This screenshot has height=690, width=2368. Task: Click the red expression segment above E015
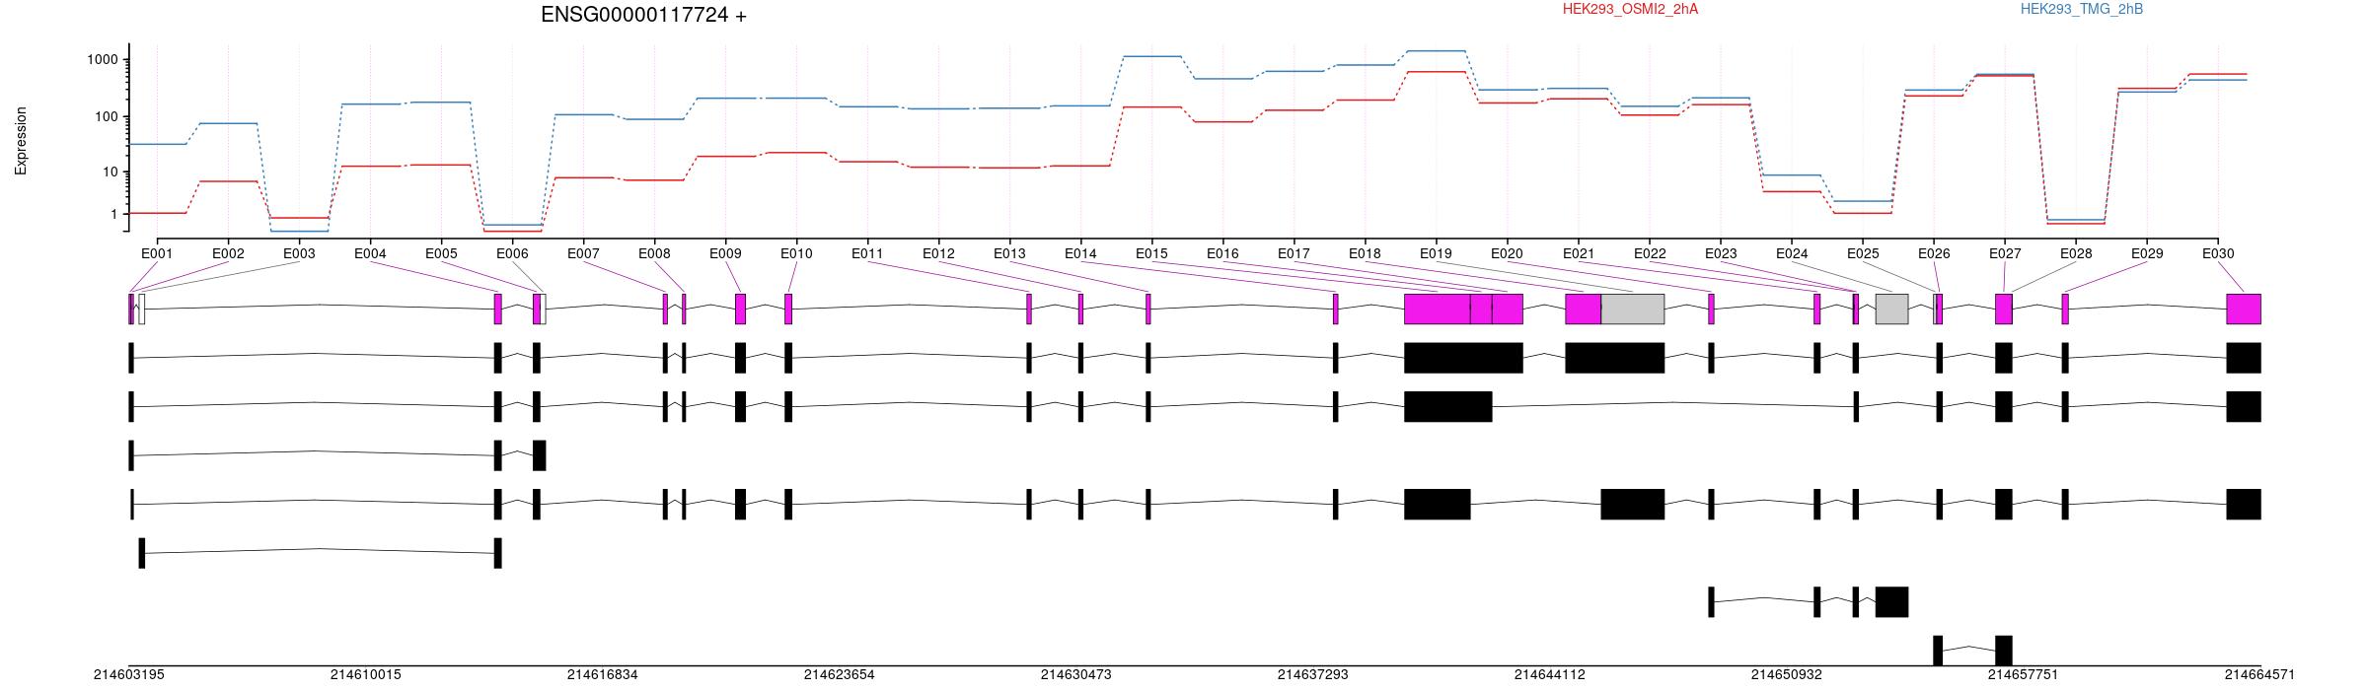pyautogui.click(x=1151, y=106)
